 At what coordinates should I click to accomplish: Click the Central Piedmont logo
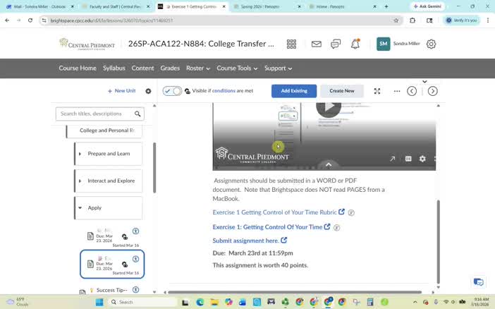pyautogui.click(x=87, y=44)
